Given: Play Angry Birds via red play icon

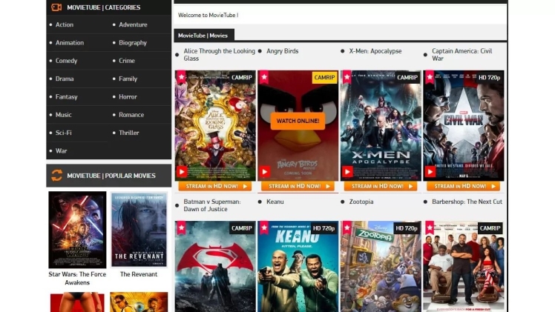Looking at the screenshot, I should 264,172.
